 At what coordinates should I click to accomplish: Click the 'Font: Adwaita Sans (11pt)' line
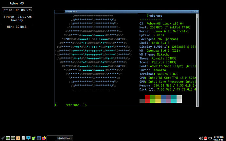[167, 66]
